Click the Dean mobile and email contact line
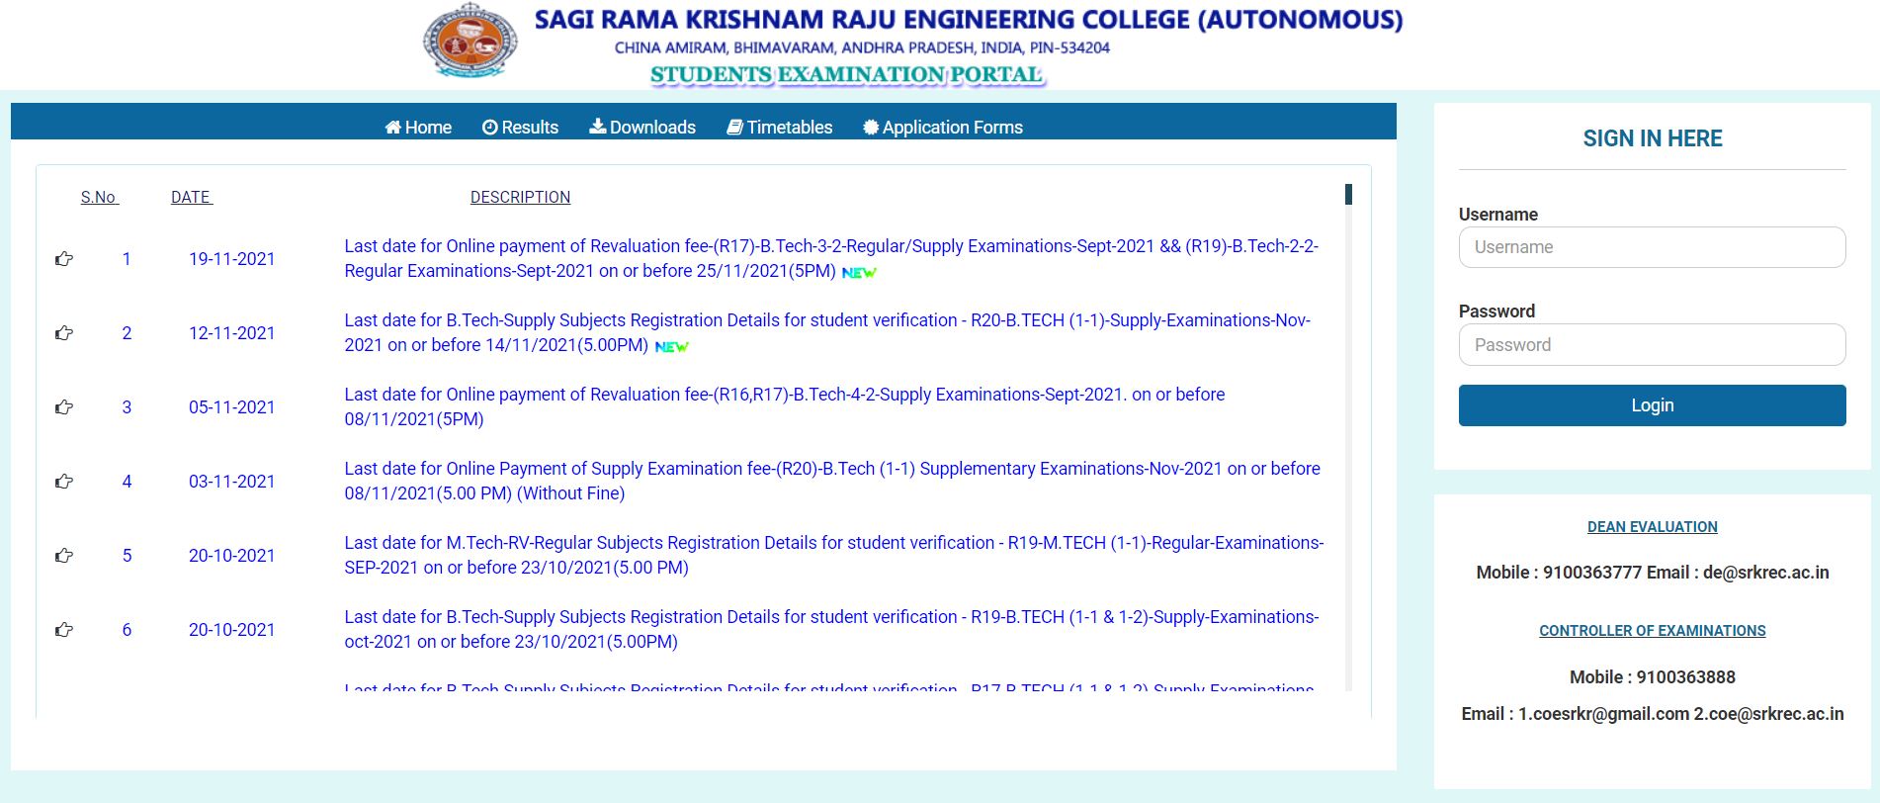 (x=1652, y=573)
